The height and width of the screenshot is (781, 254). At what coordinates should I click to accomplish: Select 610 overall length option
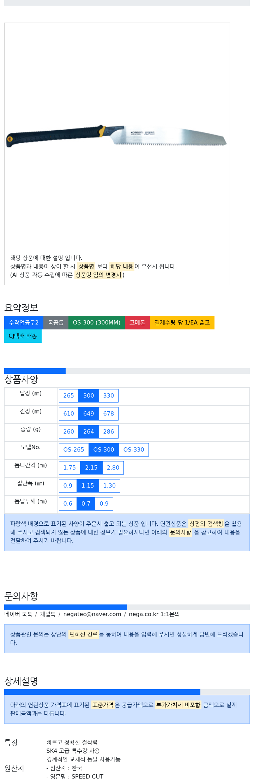click(68, 414)
